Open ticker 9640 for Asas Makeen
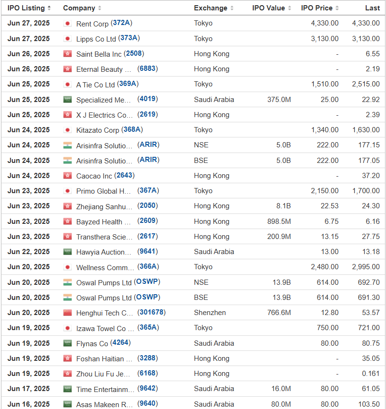Screen dimensions: 386x409 [x=147, y=403]
